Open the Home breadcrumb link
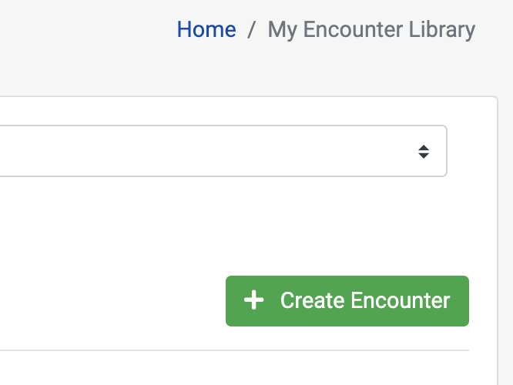Image resolution: width=513 pixels, height=385 pixels. 206,29
